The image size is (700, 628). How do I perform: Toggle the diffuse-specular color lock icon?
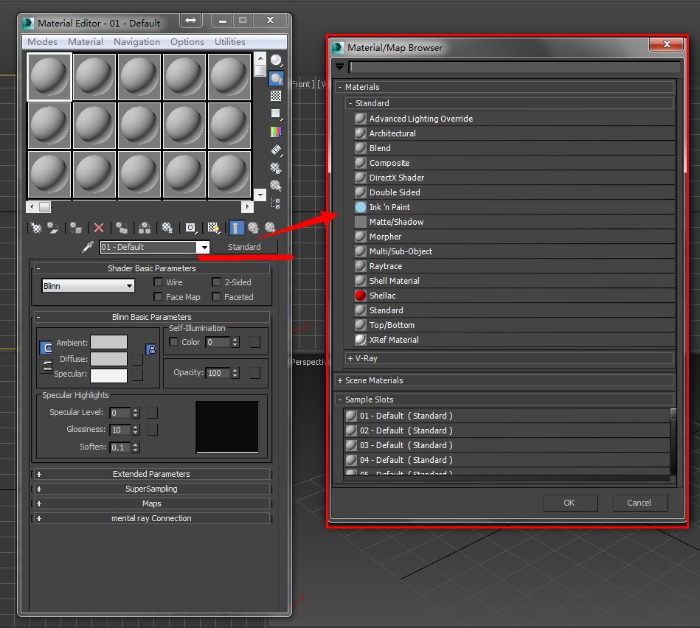click(x=151, y=349)
